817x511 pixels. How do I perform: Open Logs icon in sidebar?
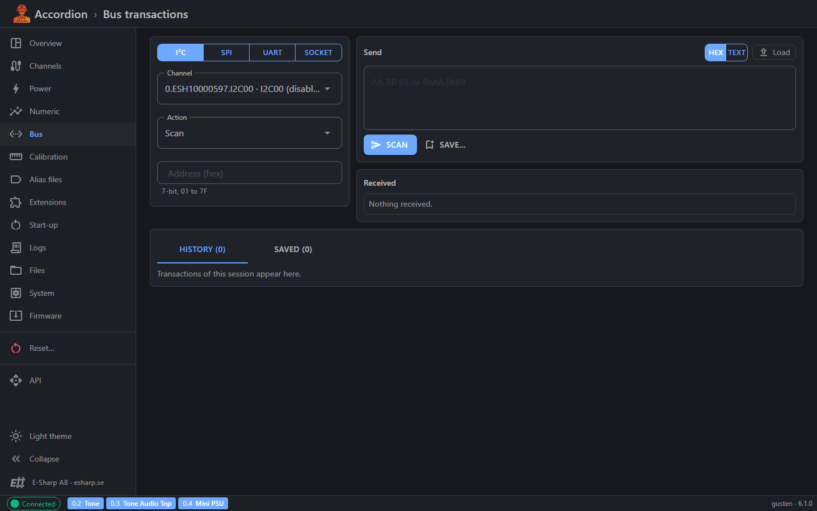click(16, 248)
